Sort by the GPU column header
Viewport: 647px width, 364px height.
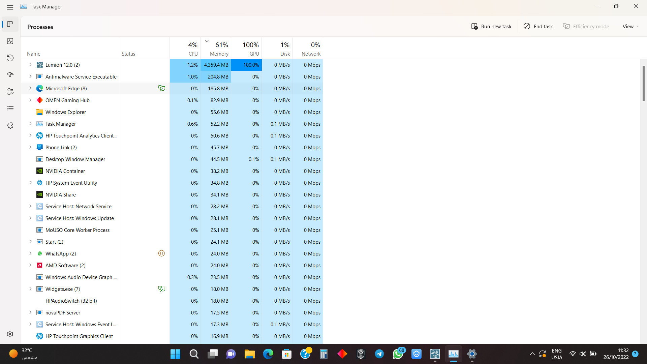[246, 48]
